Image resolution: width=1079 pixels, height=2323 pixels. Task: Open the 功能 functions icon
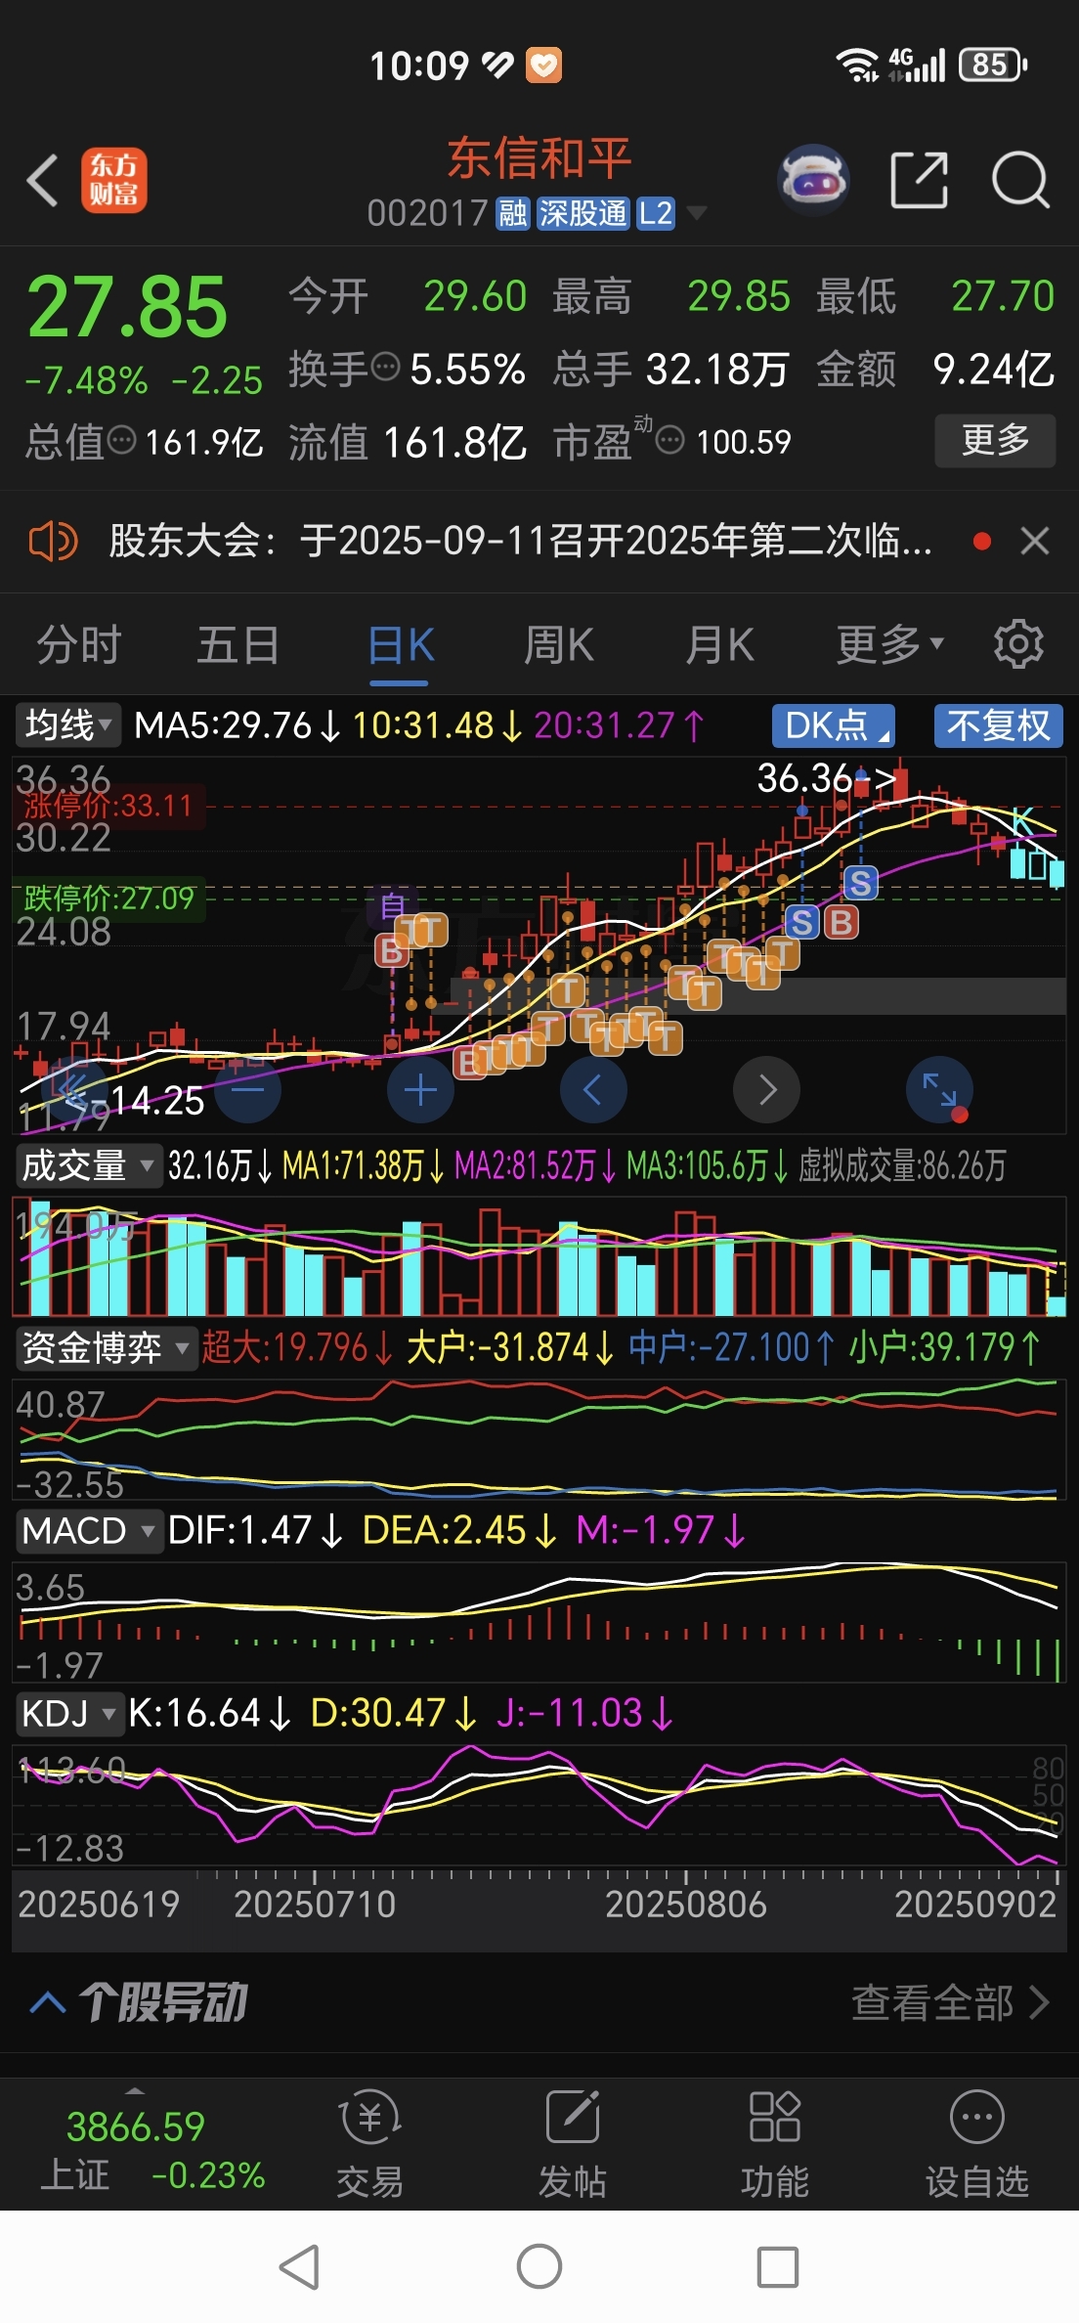coord(775,2144)
